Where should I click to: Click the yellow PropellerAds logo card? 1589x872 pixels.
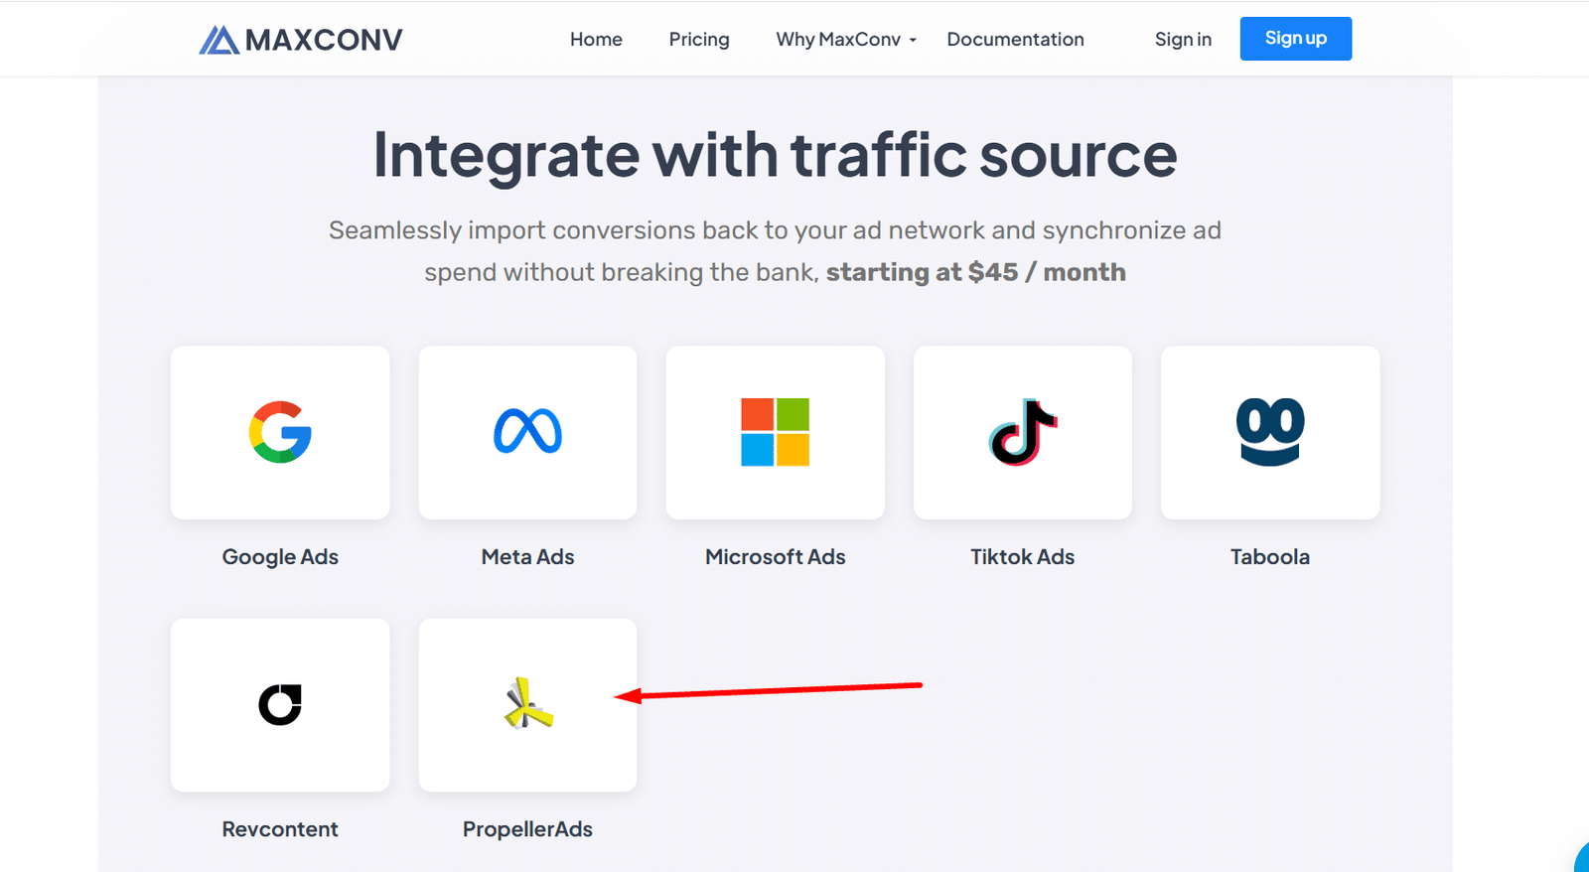pyautogui.click(x=527, y=704)
